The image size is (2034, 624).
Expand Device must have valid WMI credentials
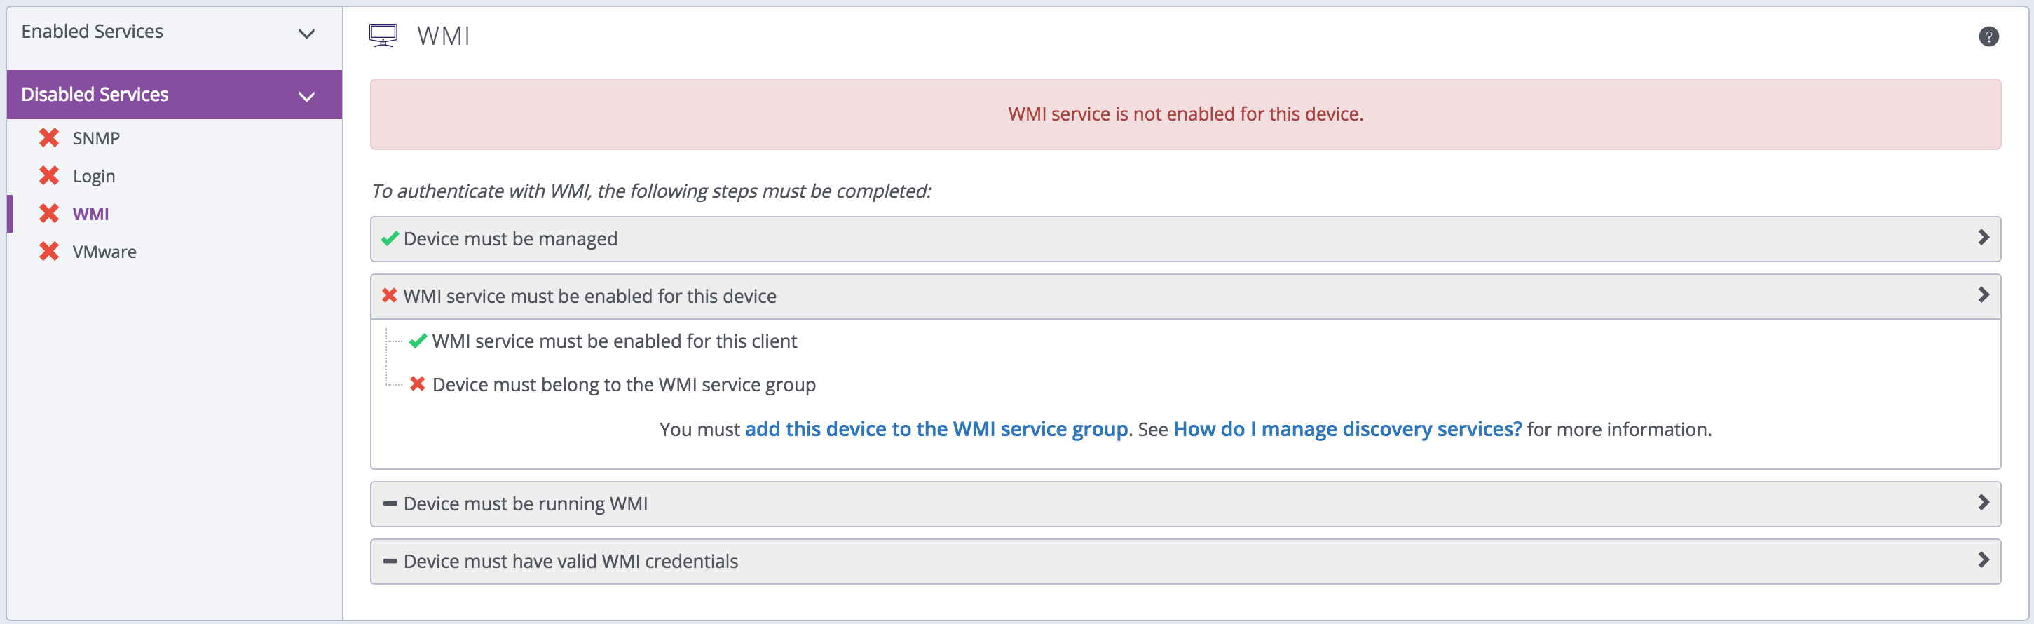1983,561
